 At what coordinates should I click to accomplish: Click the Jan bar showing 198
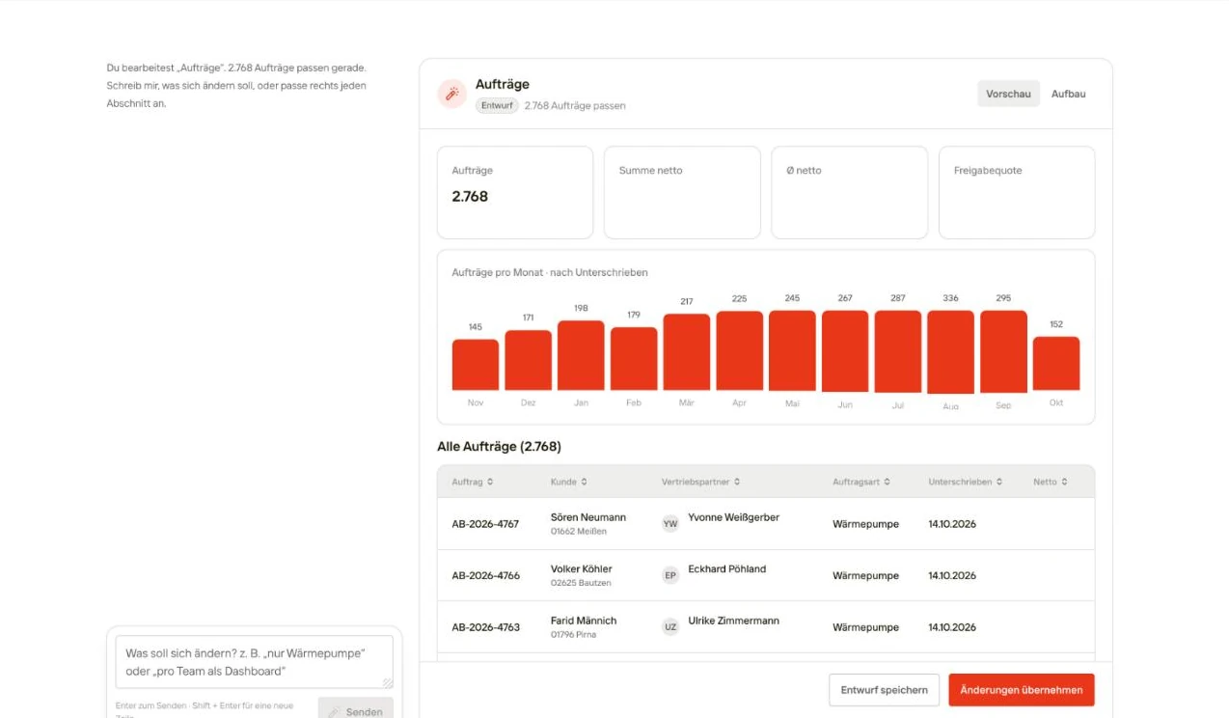pyautogui.click(x=581, y=355)
